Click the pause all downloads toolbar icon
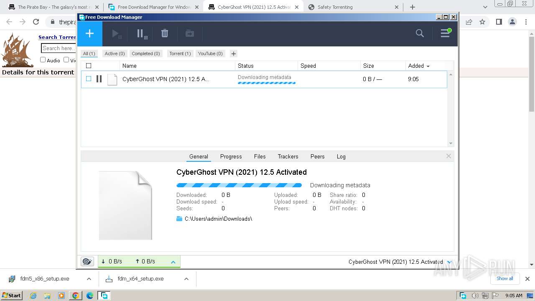The width and height of the screenshot is (535, 301). 142,34
